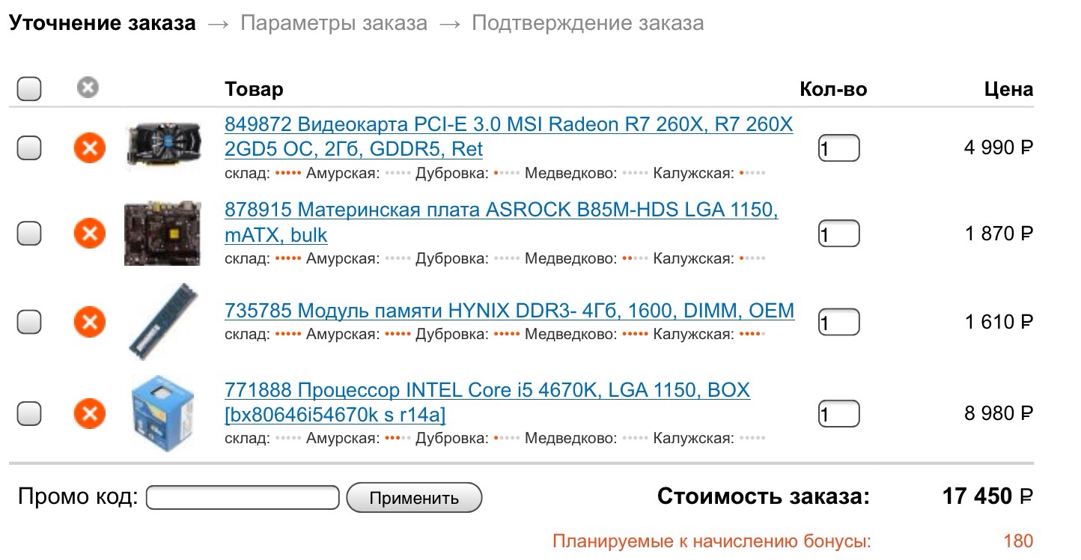Screen dimensions: 1081x560
Task: Click quantity field for the motherboard
Action: (x=838, y=234)
